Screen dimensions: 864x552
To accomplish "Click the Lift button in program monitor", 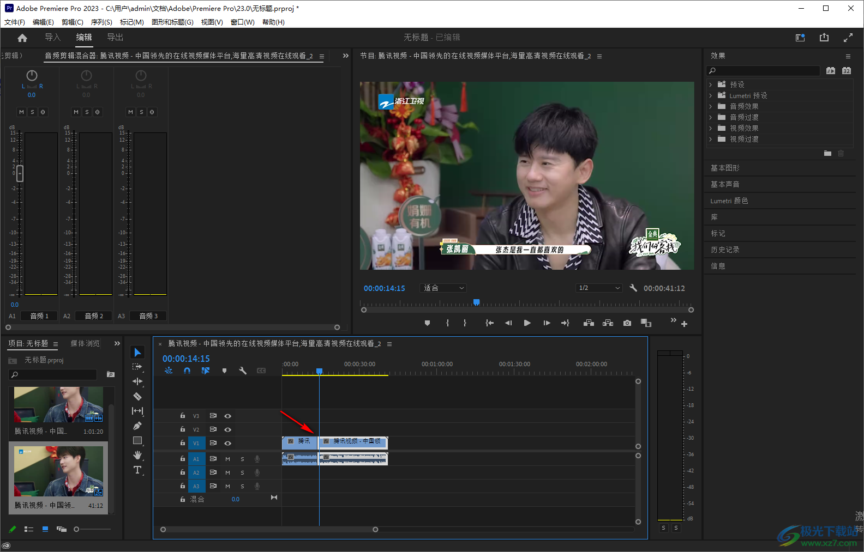I will 589,323.
